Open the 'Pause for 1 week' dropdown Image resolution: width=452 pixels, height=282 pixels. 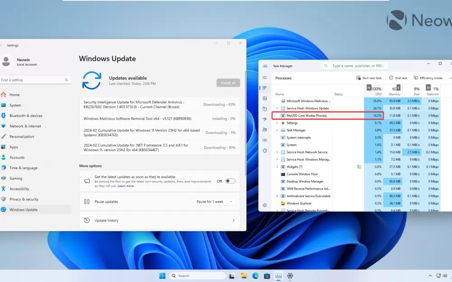point(215,202)
